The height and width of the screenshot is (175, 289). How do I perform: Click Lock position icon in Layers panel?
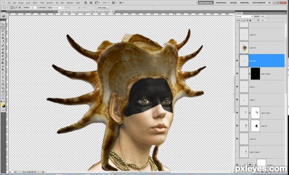(248, 20)
